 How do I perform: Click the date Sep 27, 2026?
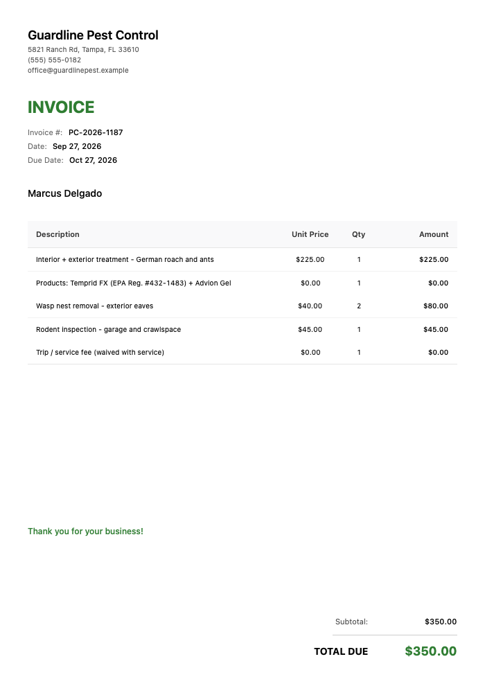(77, 147)
